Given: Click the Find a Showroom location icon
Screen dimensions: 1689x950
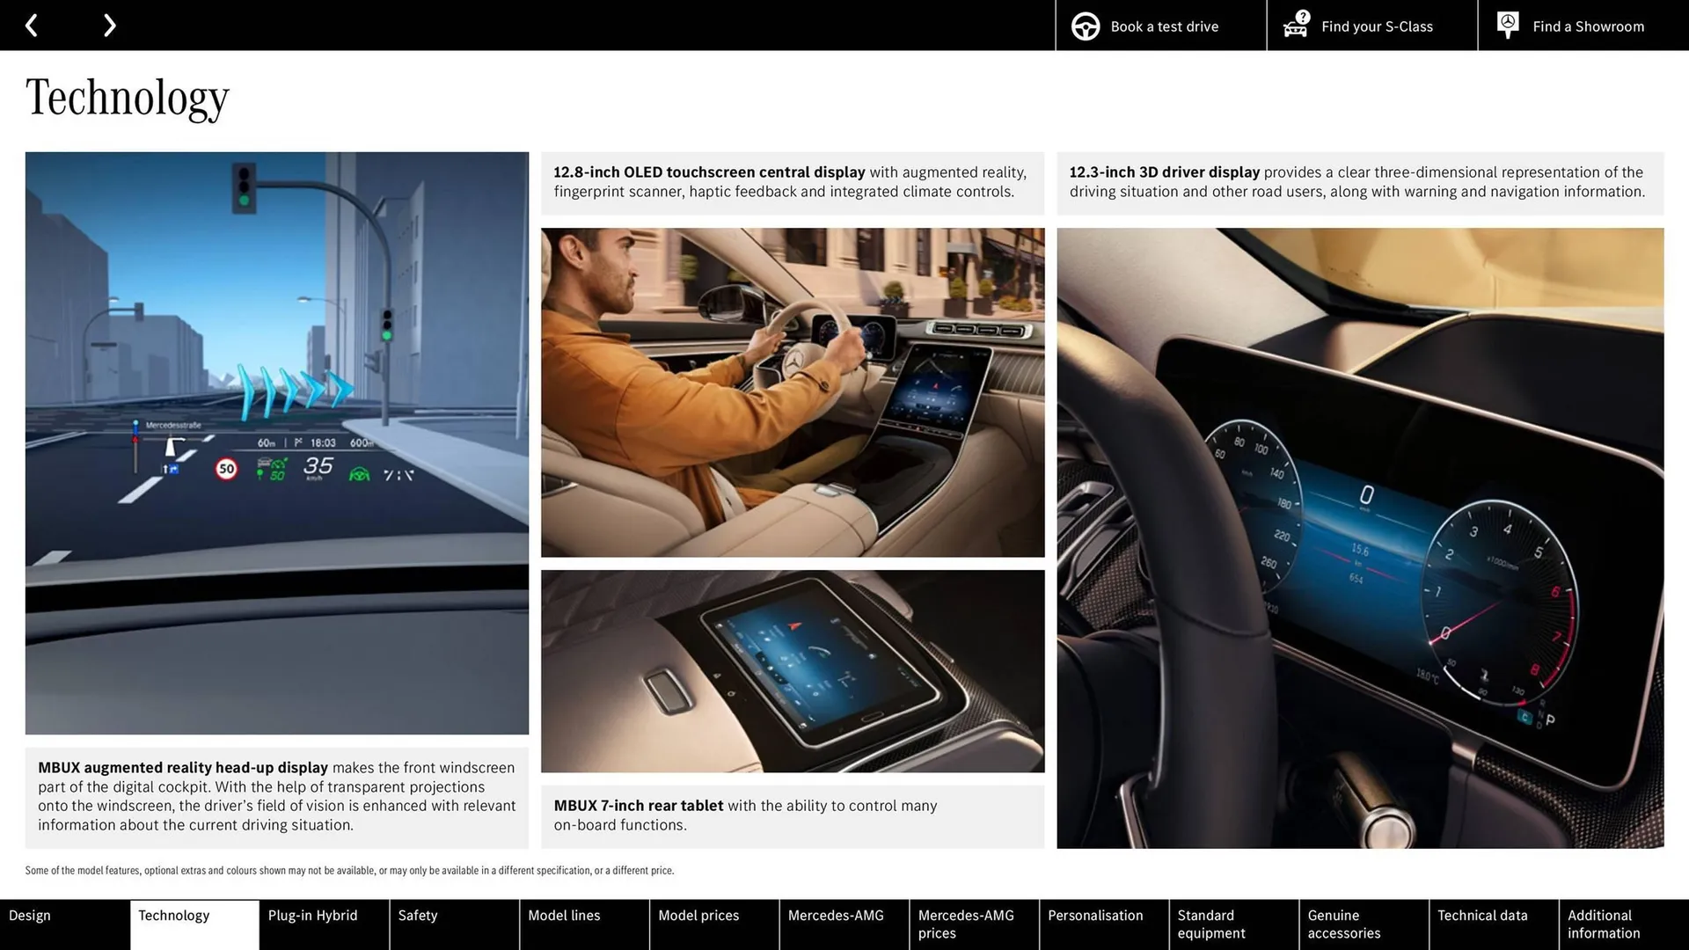Looking at the screenshot, I should pos(1508,25).
